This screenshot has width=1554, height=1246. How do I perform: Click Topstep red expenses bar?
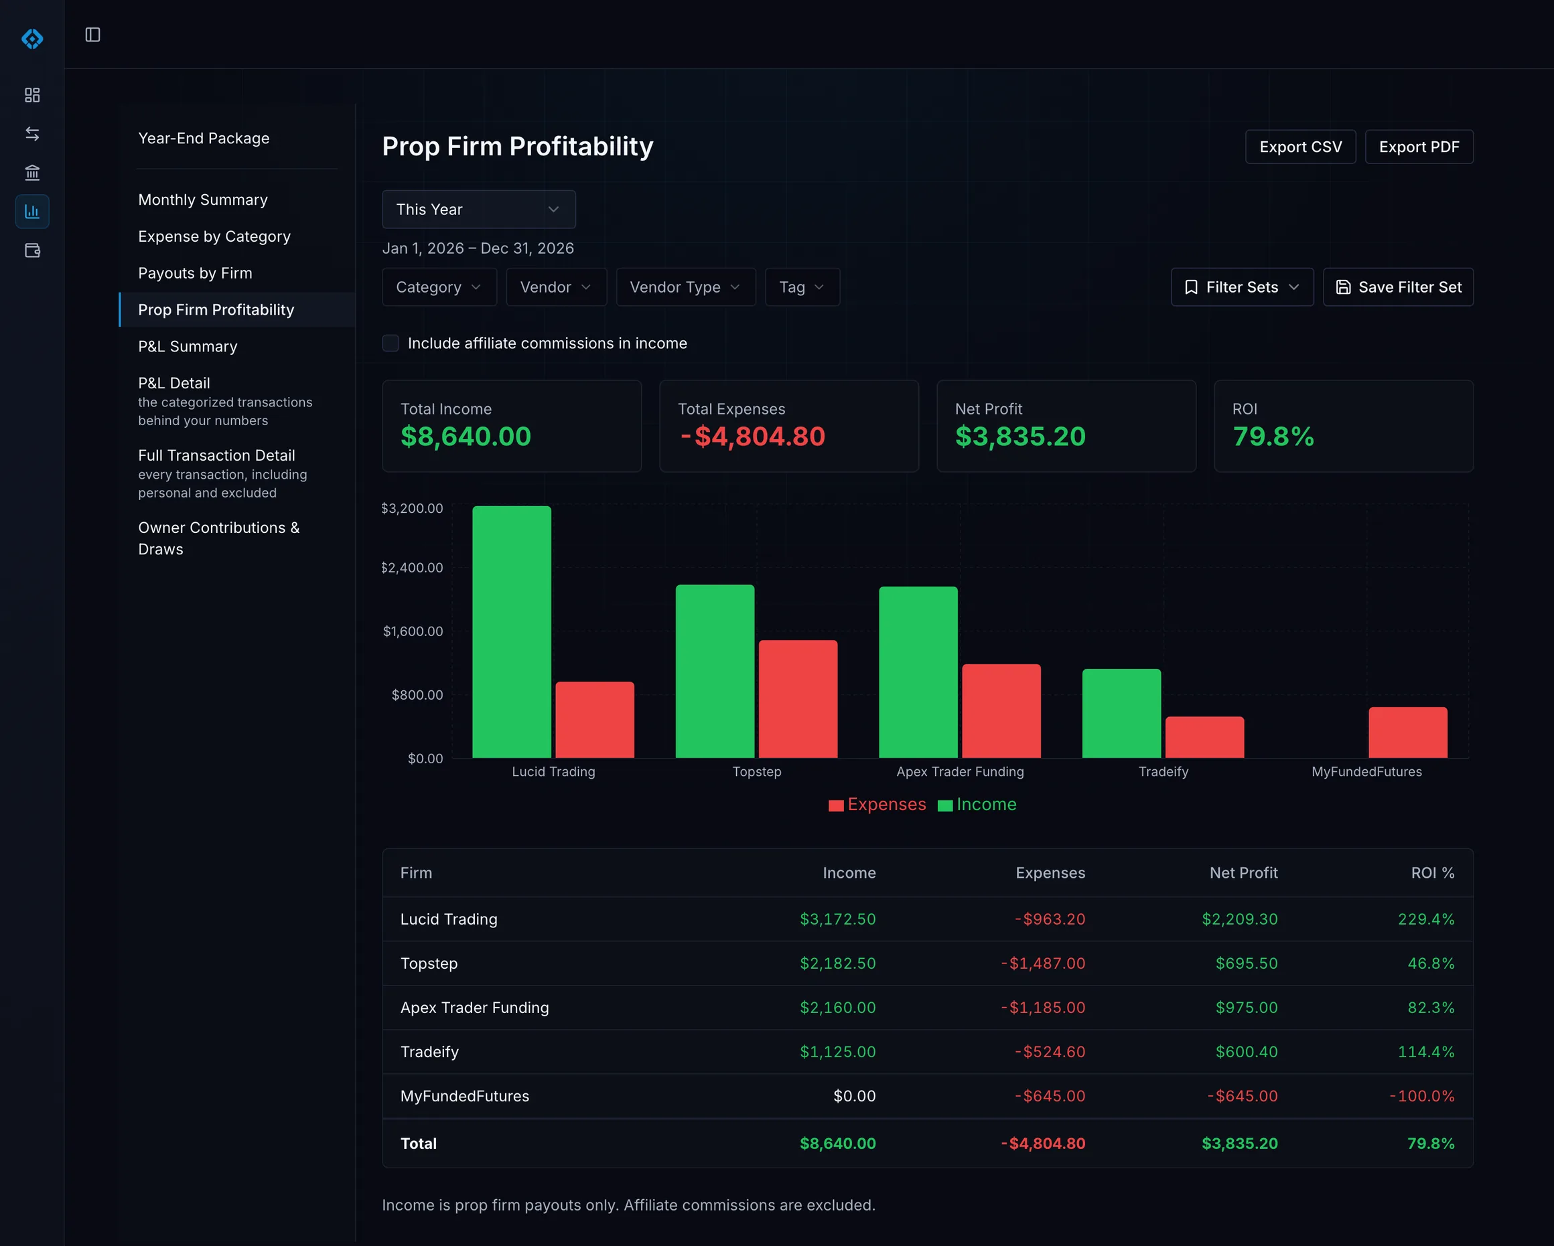(x=798, y=699)
